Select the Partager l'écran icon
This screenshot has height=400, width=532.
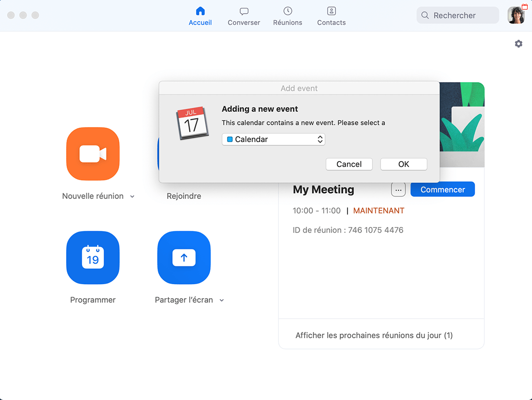183,257
